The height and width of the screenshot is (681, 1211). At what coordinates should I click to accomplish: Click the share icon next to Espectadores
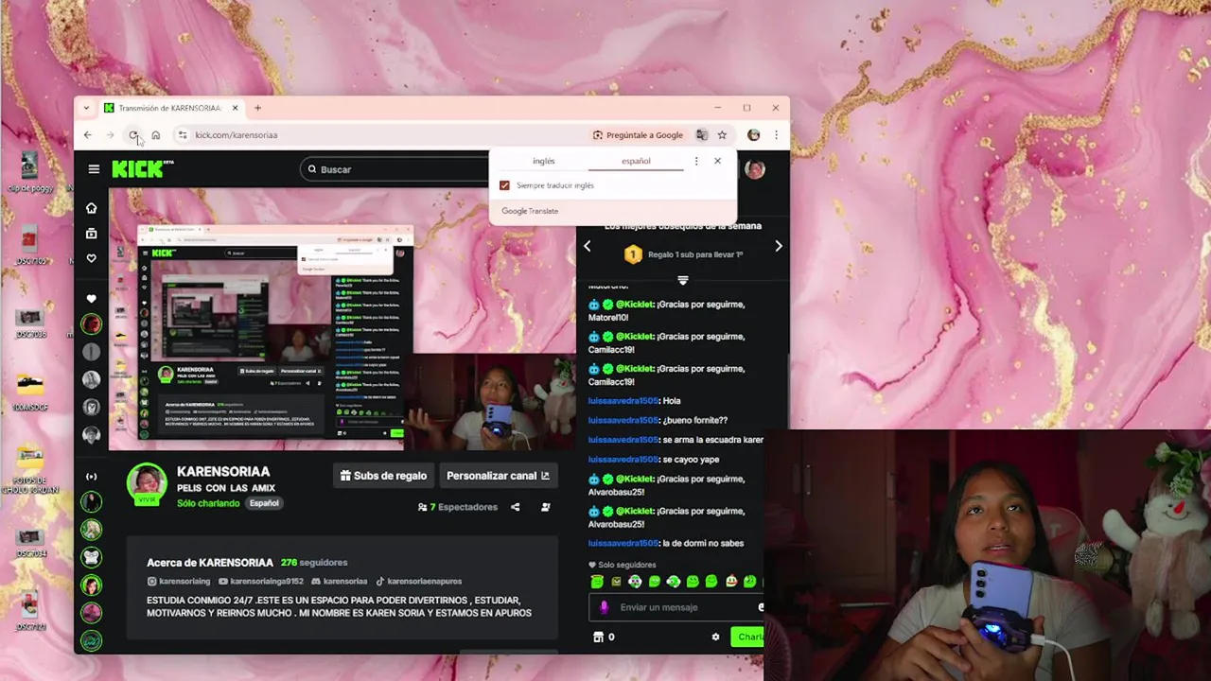[515, 507]
